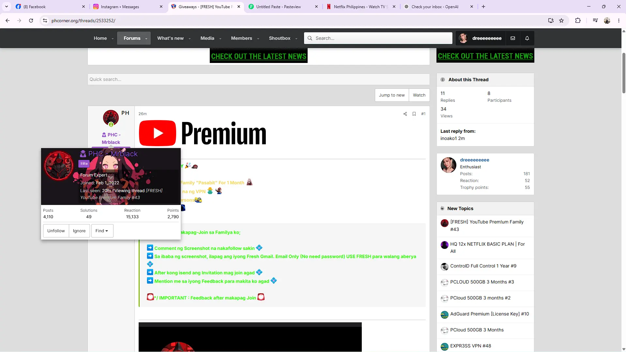Open dreeeeeeeee profile link in sidebar
626x352 pixels.
pos(474,160)
